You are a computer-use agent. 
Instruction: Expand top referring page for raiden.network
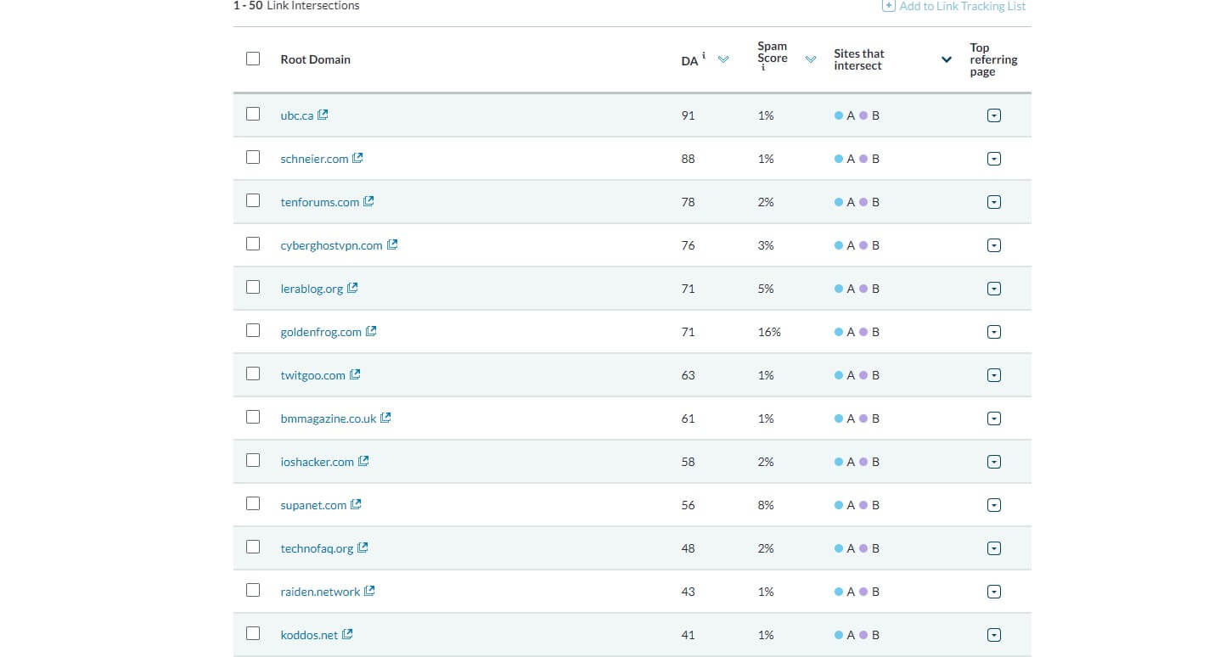click(994, 592)
